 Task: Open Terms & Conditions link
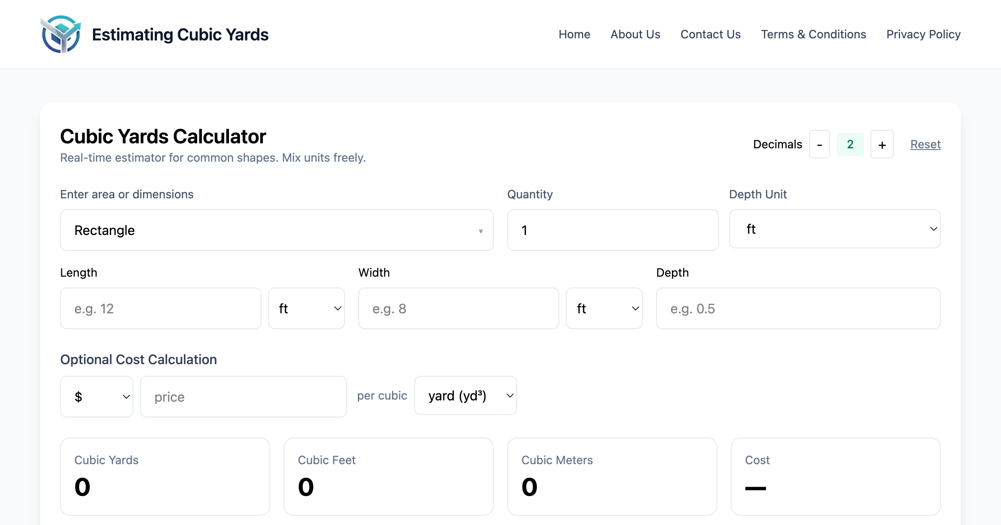(813, 34)
